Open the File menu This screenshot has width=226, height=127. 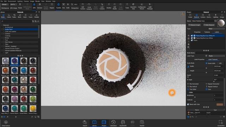pos(1,1)
